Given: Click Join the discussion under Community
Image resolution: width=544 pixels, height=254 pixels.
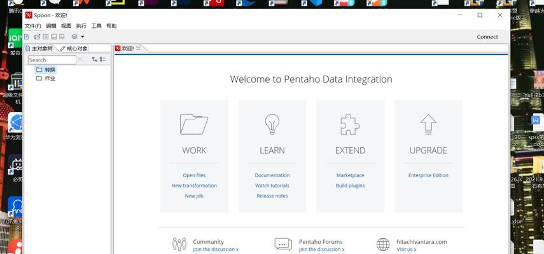Looking at the screenshot, I should 216,250.
